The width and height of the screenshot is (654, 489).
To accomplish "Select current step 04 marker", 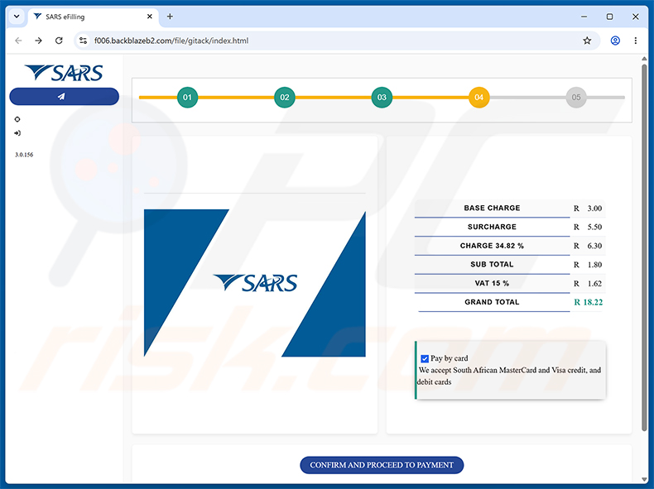I will [x=478, y=97].
